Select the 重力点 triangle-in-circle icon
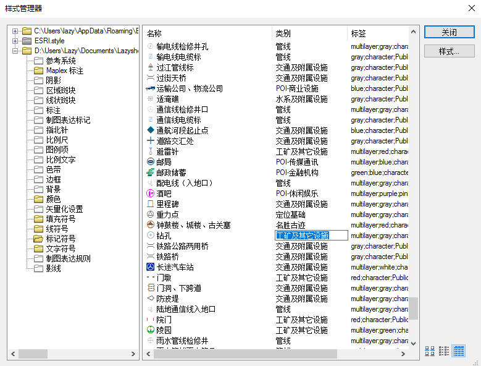The image size is (481, 366). tap(150, 215)
